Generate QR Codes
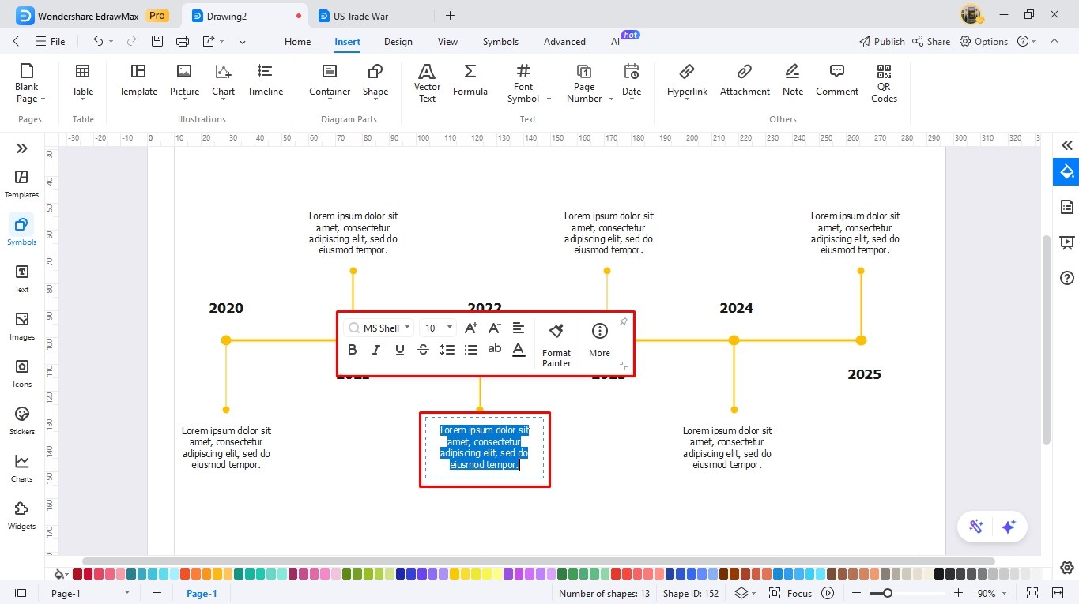This screenshot has height=604, width=1079. pyautogui.click(x=884, y=83)
